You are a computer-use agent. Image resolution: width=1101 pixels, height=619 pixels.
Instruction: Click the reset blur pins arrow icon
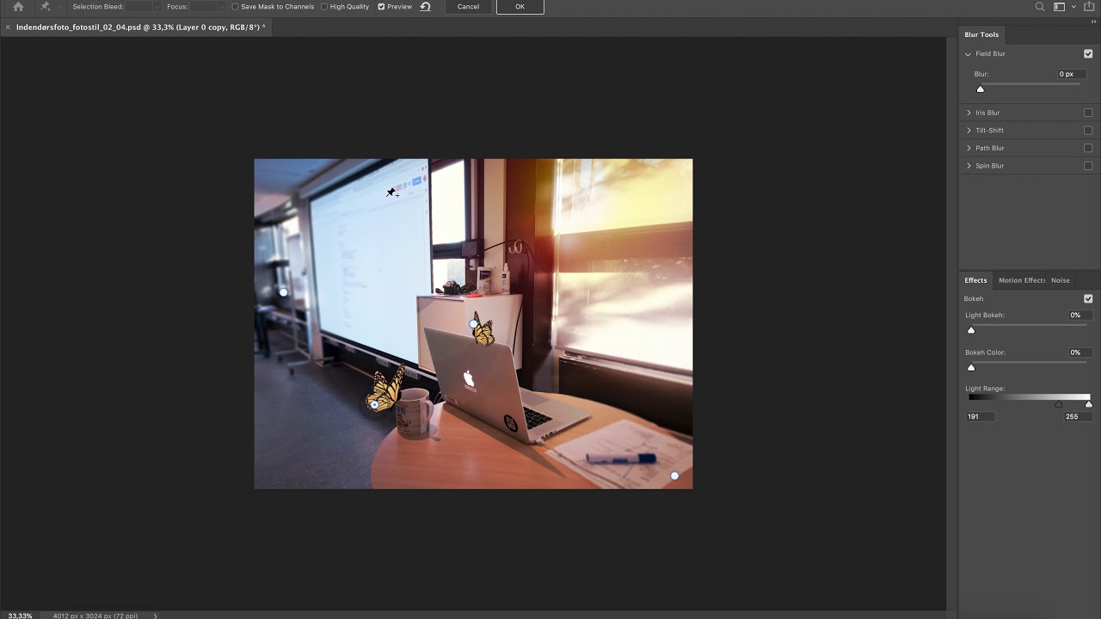(425, 7)
